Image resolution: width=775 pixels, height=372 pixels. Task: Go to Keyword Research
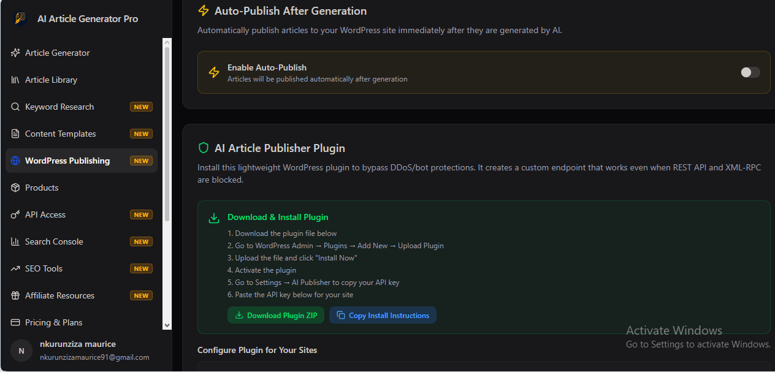click(82, 107)
